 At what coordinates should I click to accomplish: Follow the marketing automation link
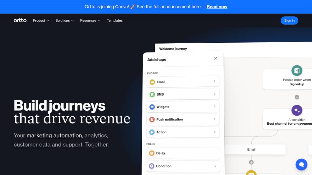pos(54,136)
